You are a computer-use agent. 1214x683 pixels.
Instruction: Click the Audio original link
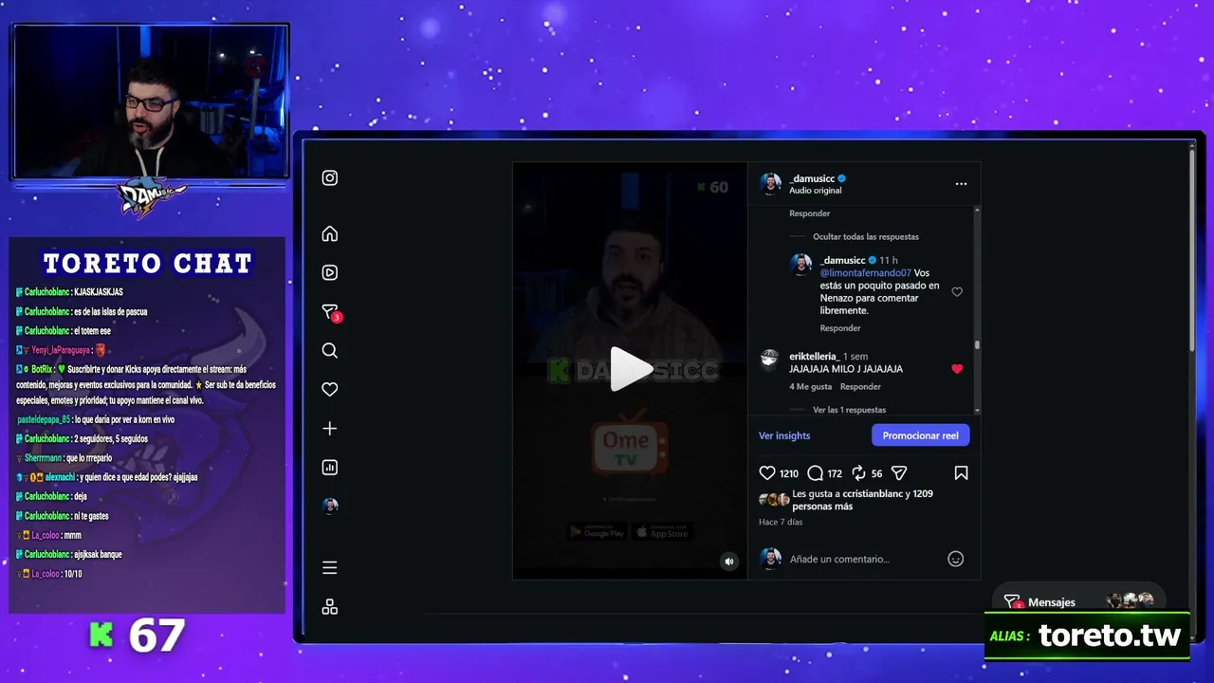click(815, 191)
